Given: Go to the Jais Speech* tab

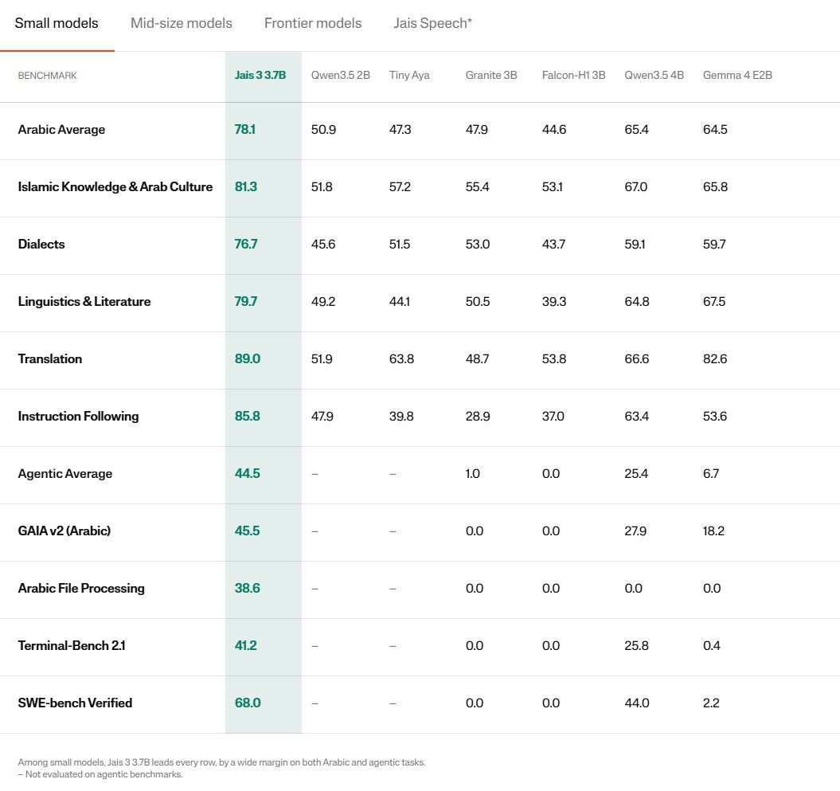Looking at the screenshot, I should [433, 23].
